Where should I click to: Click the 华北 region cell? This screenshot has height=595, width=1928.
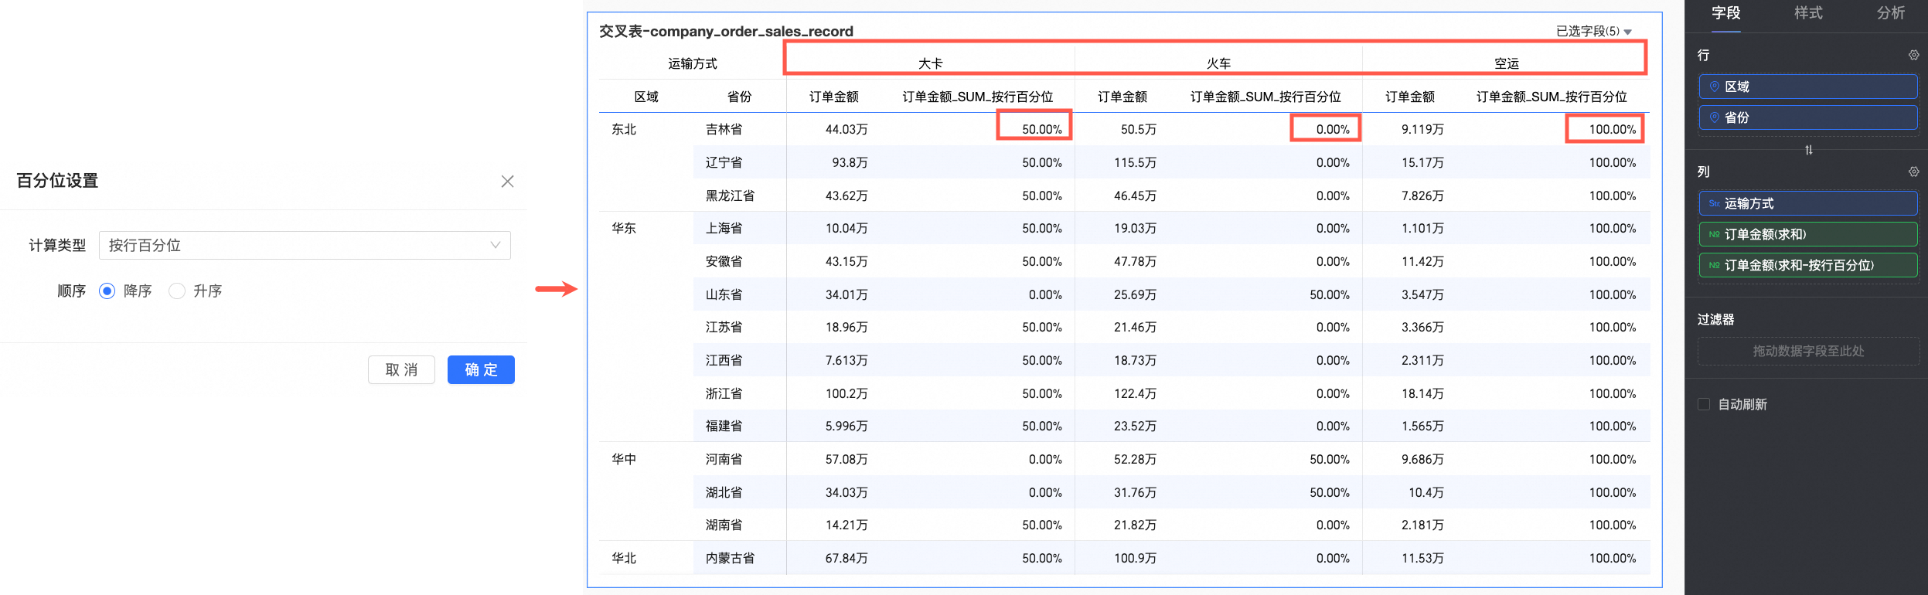(624, 558)
